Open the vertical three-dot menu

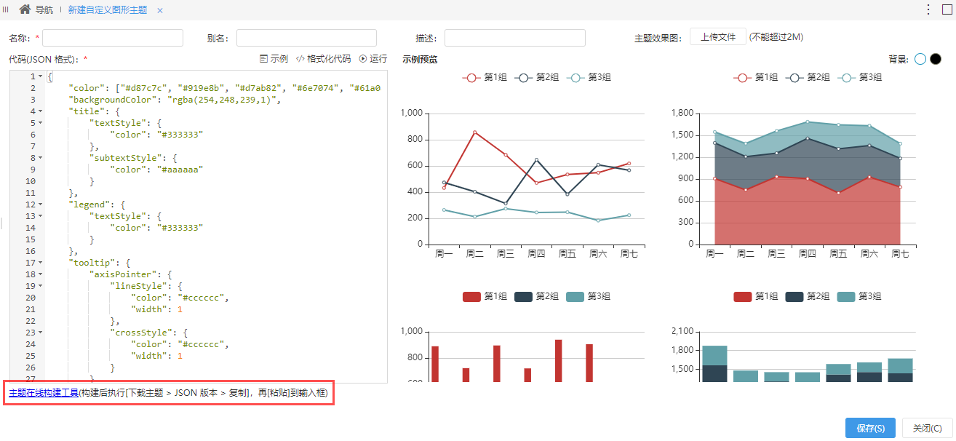click(x=928, y=9)
